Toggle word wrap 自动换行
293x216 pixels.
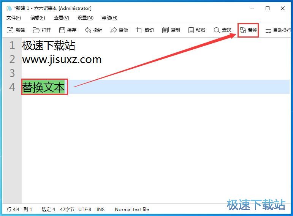(x=278, y=30)
